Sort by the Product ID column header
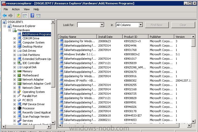 135,37
